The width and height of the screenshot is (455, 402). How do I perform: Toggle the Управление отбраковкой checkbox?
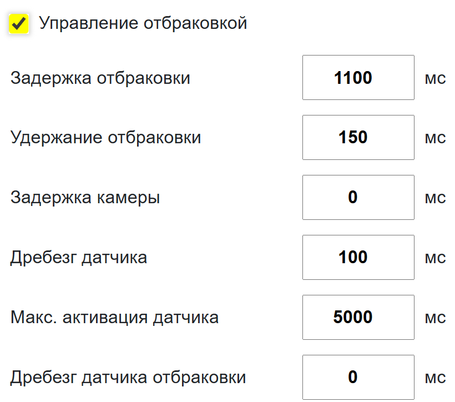(x=19, y=24)
